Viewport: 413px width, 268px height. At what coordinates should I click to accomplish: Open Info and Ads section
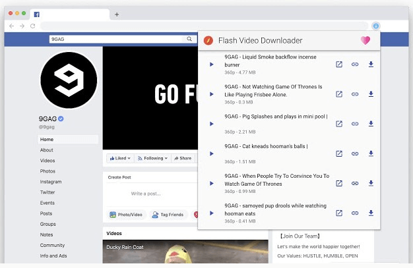pos(53,255)
